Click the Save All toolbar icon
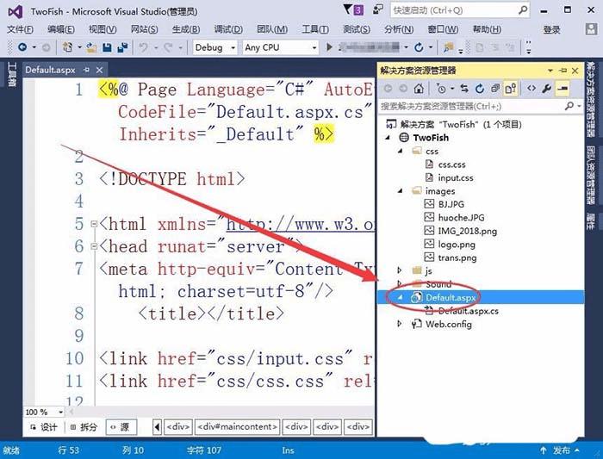 click(122, 47)
